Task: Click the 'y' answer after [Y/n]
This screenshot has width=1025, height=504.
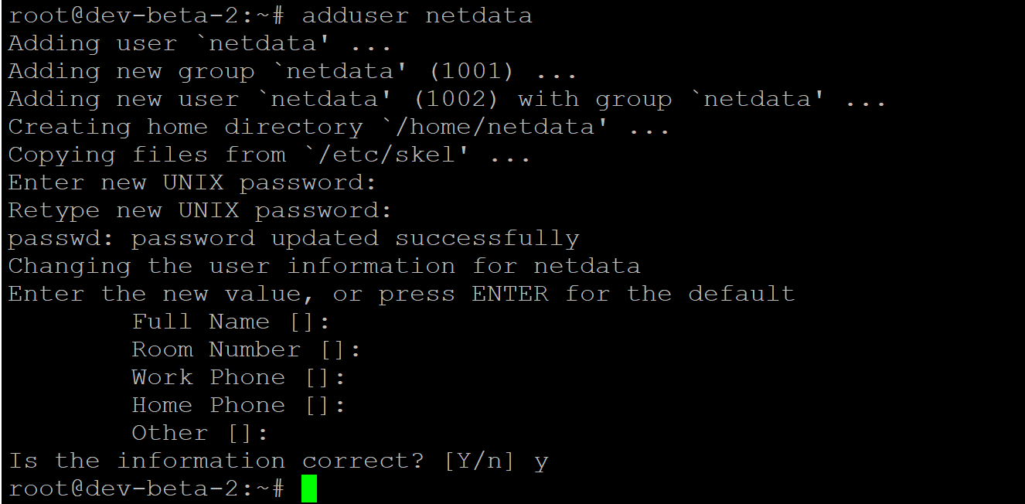Action: pos(541,462)
